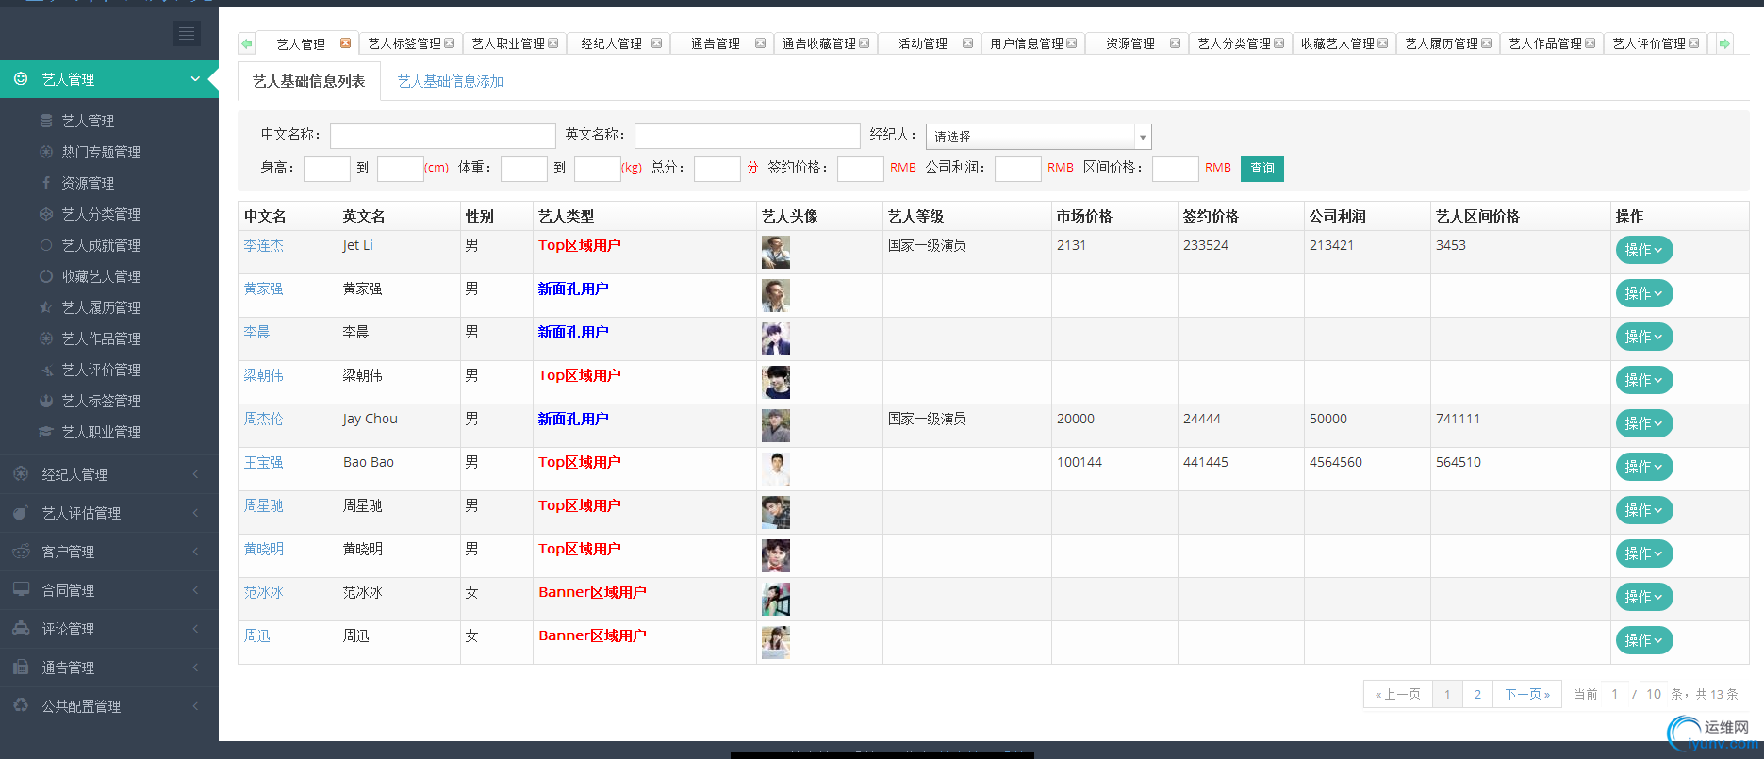Click the avatar thumbnail of 黄晓明
This screenshot has height=759, width=1764.
pyautogui.click(x=776, y=555)
